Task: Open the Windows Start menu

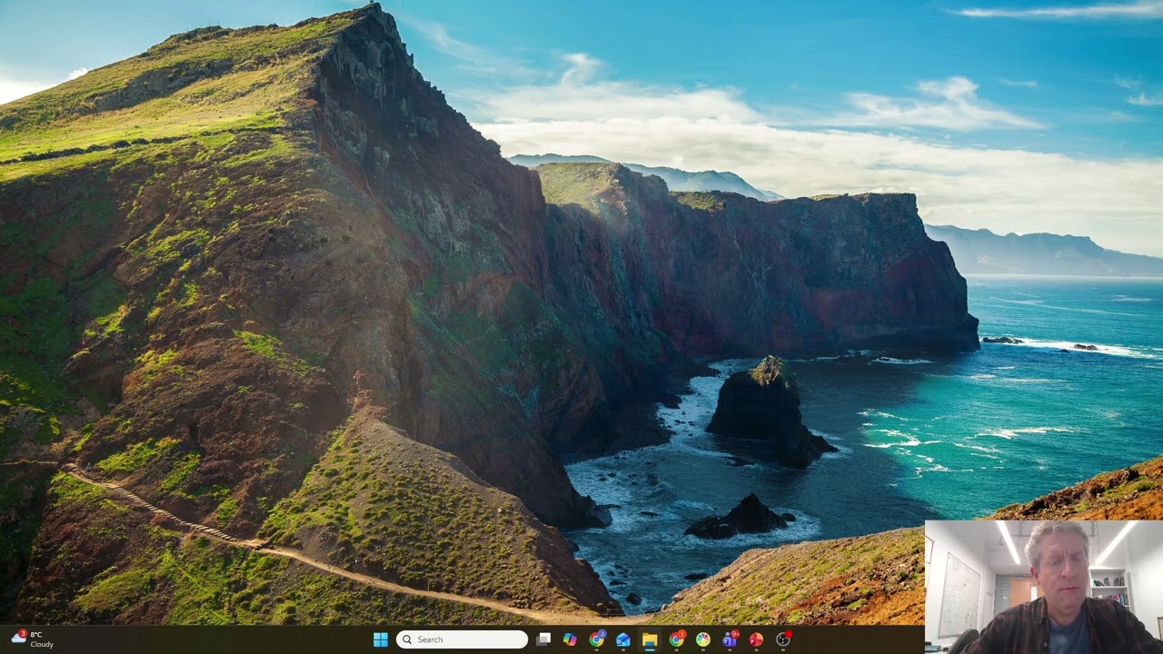Action: [x=381, y=639]
